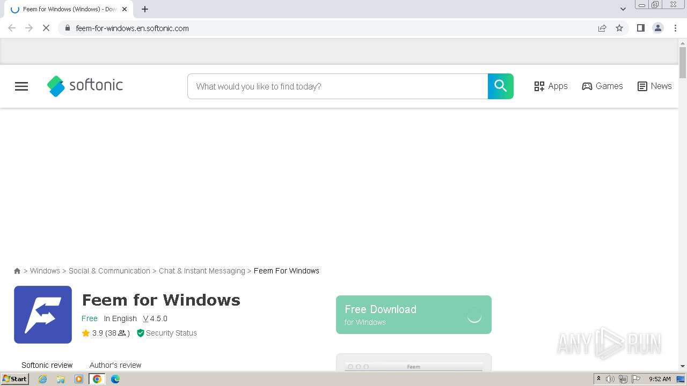Click the network tray icon
This screenshot has width=687, height=386.
623,379
